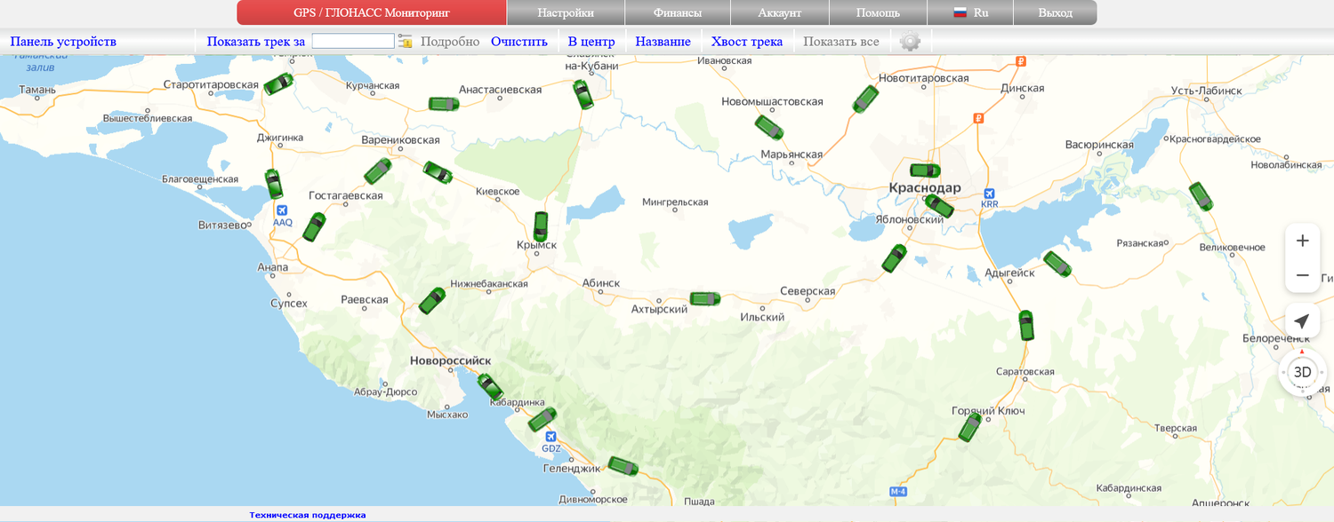This screenshot has width=1334, height=522.
Task: Click the Новороссийск city label
Action: click(x=450, y=360)
